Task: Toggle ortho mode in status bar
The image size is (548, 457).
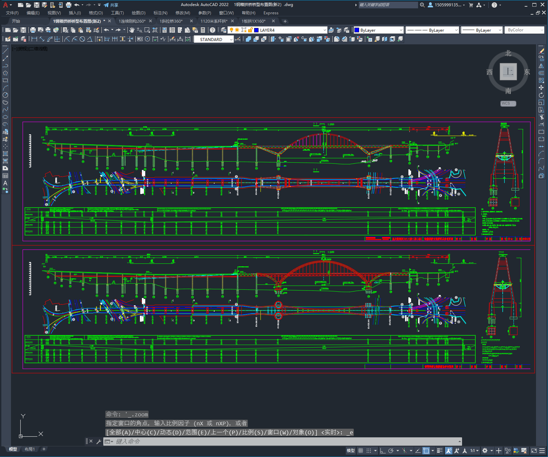Action: coord(382,451)
